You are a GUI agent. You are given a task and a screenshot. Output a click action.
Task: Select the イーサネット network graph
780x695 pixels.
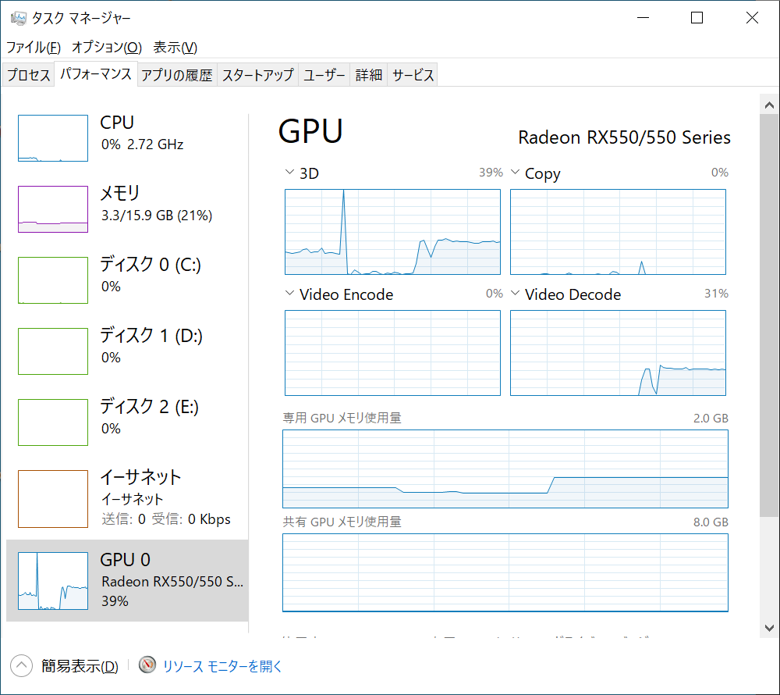point(53,499)
